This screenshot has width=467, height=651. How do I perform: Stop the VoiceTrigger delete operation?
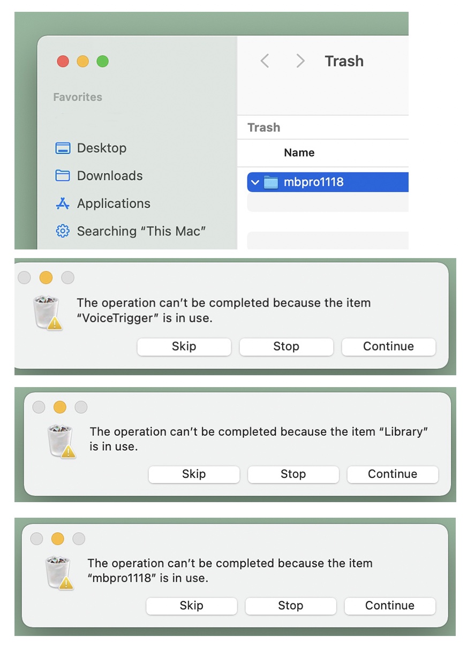(x=286, y=346)
